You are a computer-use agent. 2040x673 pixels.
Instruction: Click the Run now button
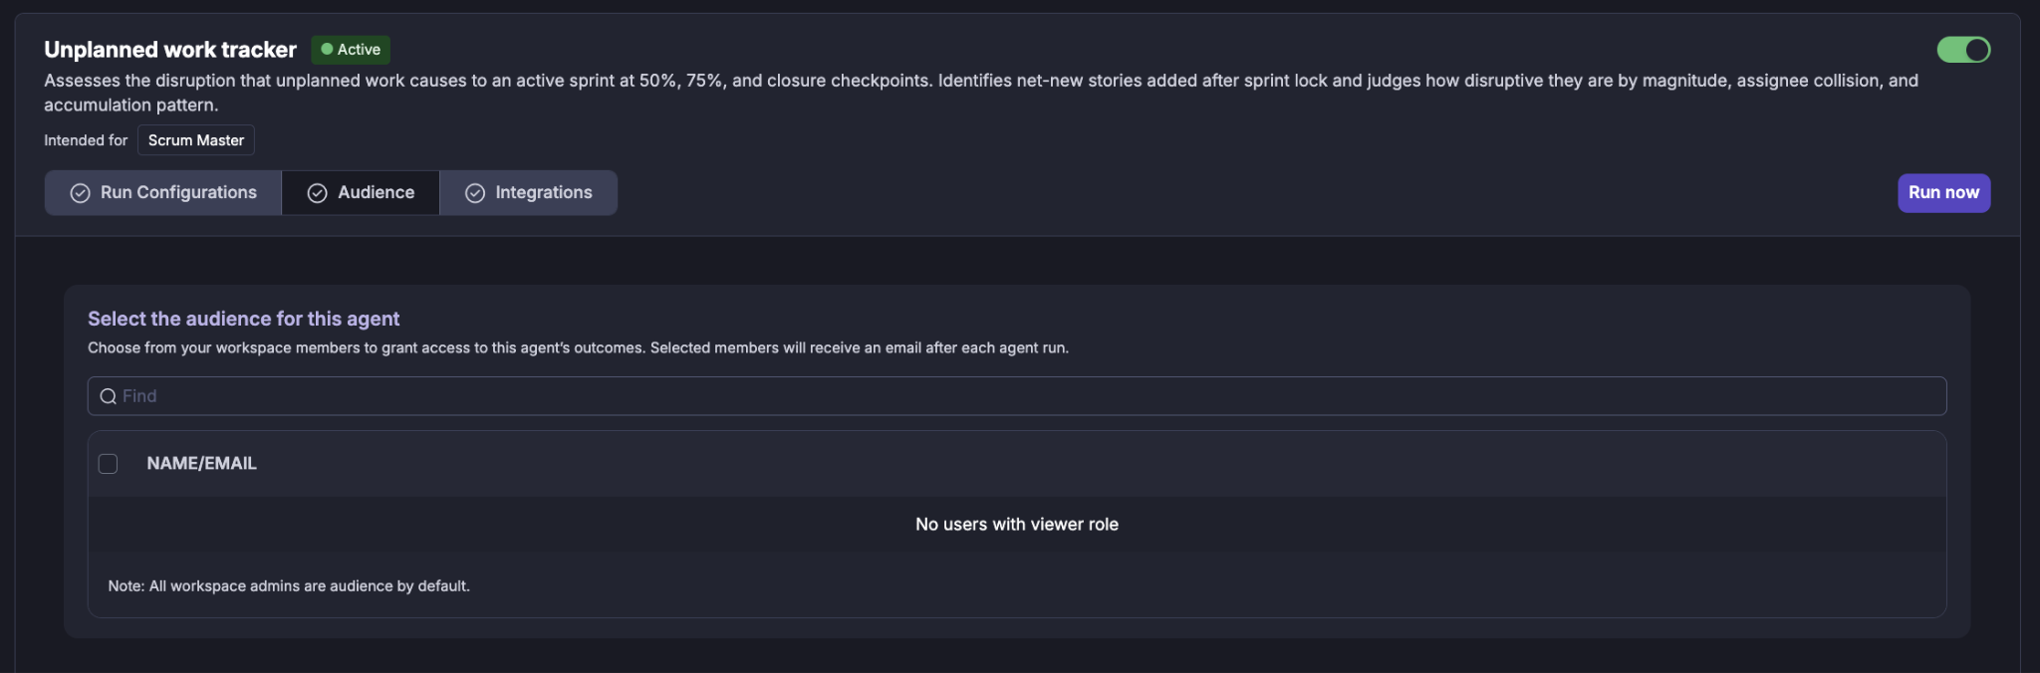[1943, 193]
